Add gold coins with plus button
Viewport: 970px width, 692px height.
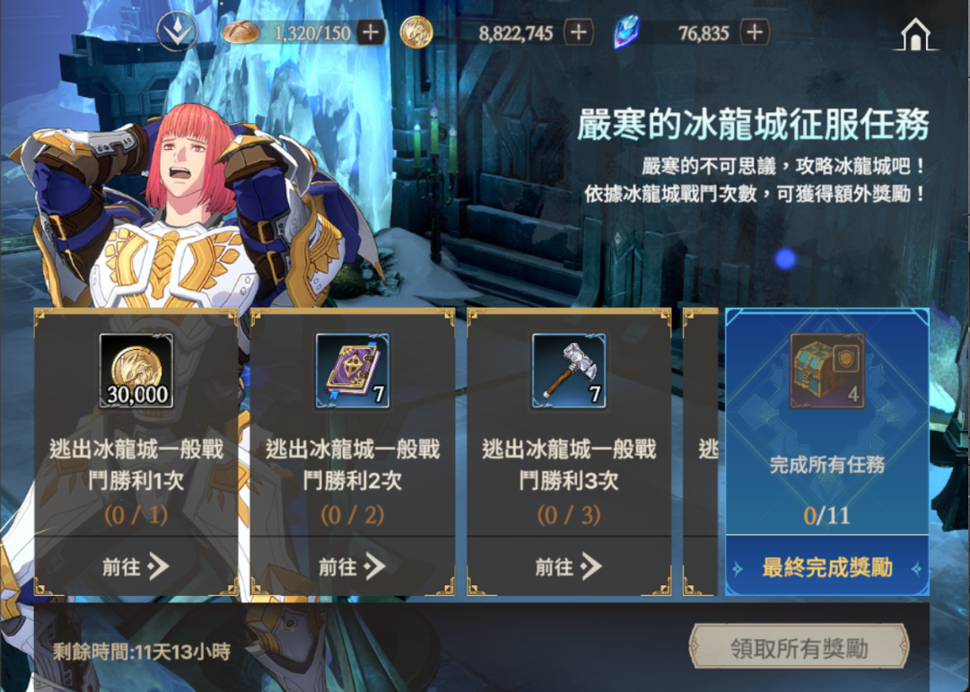pyautogui.click(x=579, y=32)
